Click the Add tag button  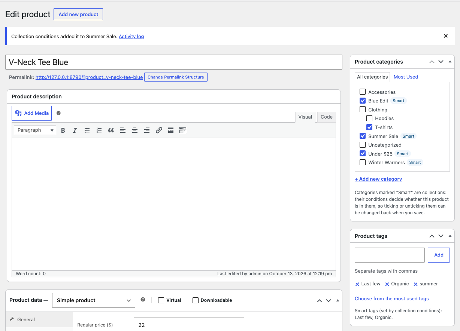439,255
